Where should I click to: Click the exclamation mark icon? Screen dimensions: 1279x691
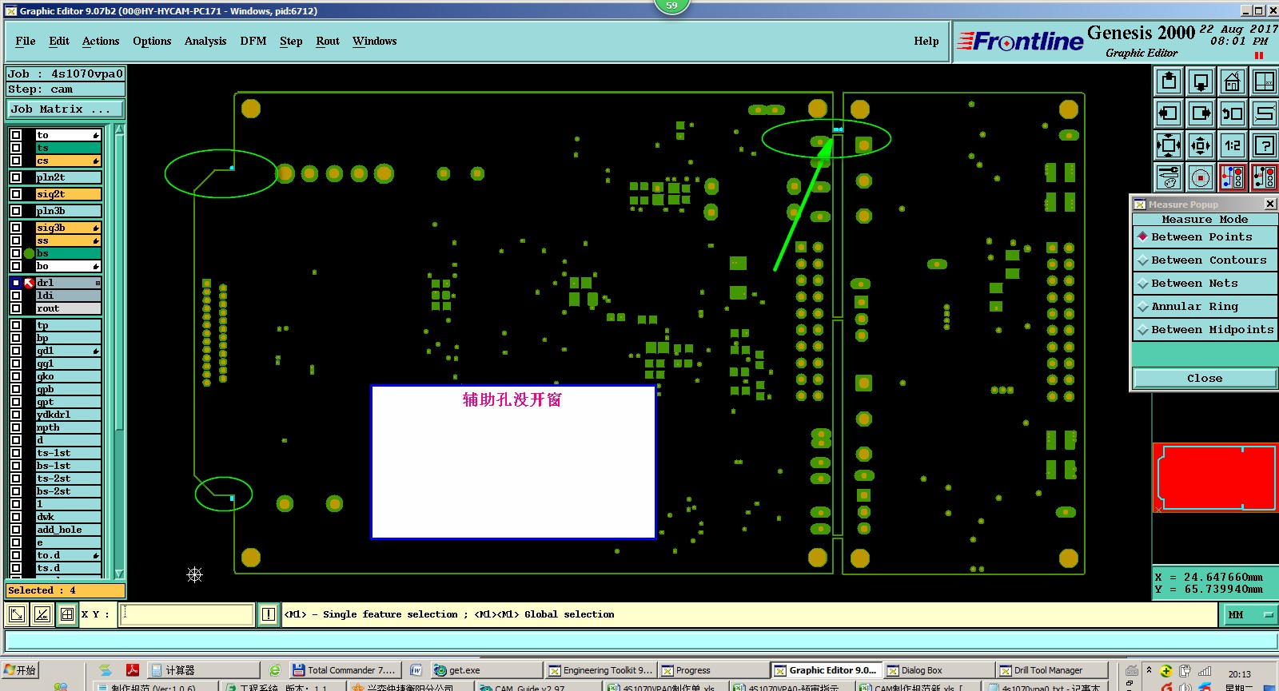pos(269,614)
